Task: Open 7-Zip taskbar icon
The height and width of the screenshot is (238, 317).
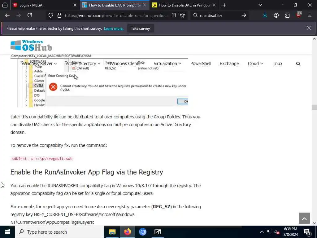Action: 158,232
